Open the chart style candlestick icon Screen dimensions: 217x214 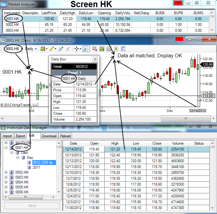(43, 49)
